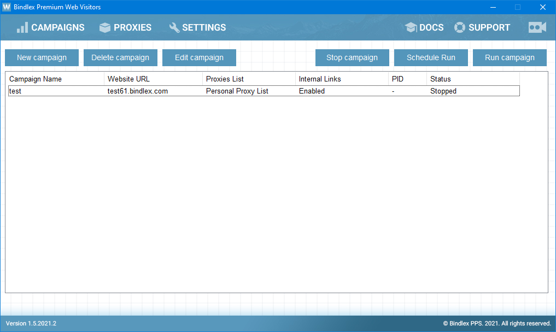Click the Edit campaign button
This screenshot has height=332, width=556.
click(x=199, y=57)
